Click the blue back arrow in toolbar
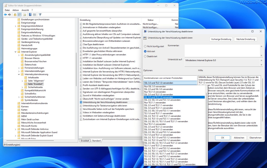The image size is (267, 168). pos(5,15)
